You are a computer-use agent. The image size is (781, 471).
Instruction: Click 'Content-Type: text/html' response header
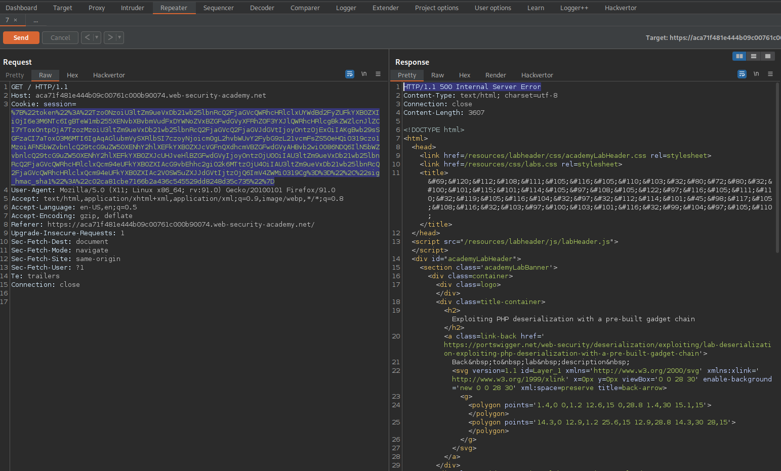pyautogui.click(x=480, y=95)
